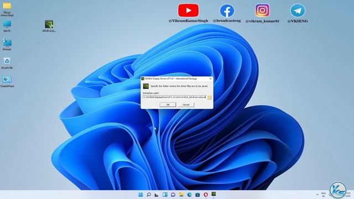
Task: Click the NVIDIA logo in the dialog title bar
Action: pyautogui.click(x=143, y=78)
